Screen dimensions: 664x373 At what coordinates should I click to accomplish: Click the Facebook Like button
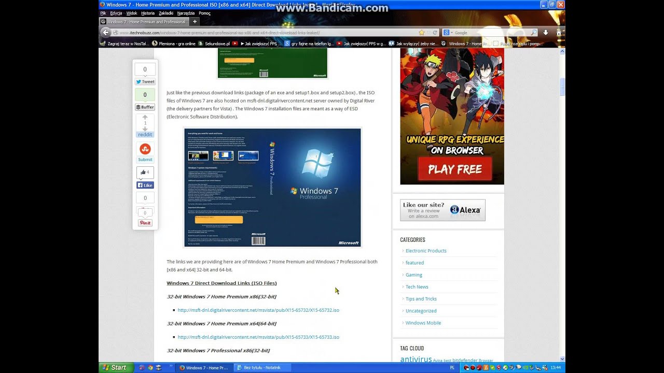(145, 185)
